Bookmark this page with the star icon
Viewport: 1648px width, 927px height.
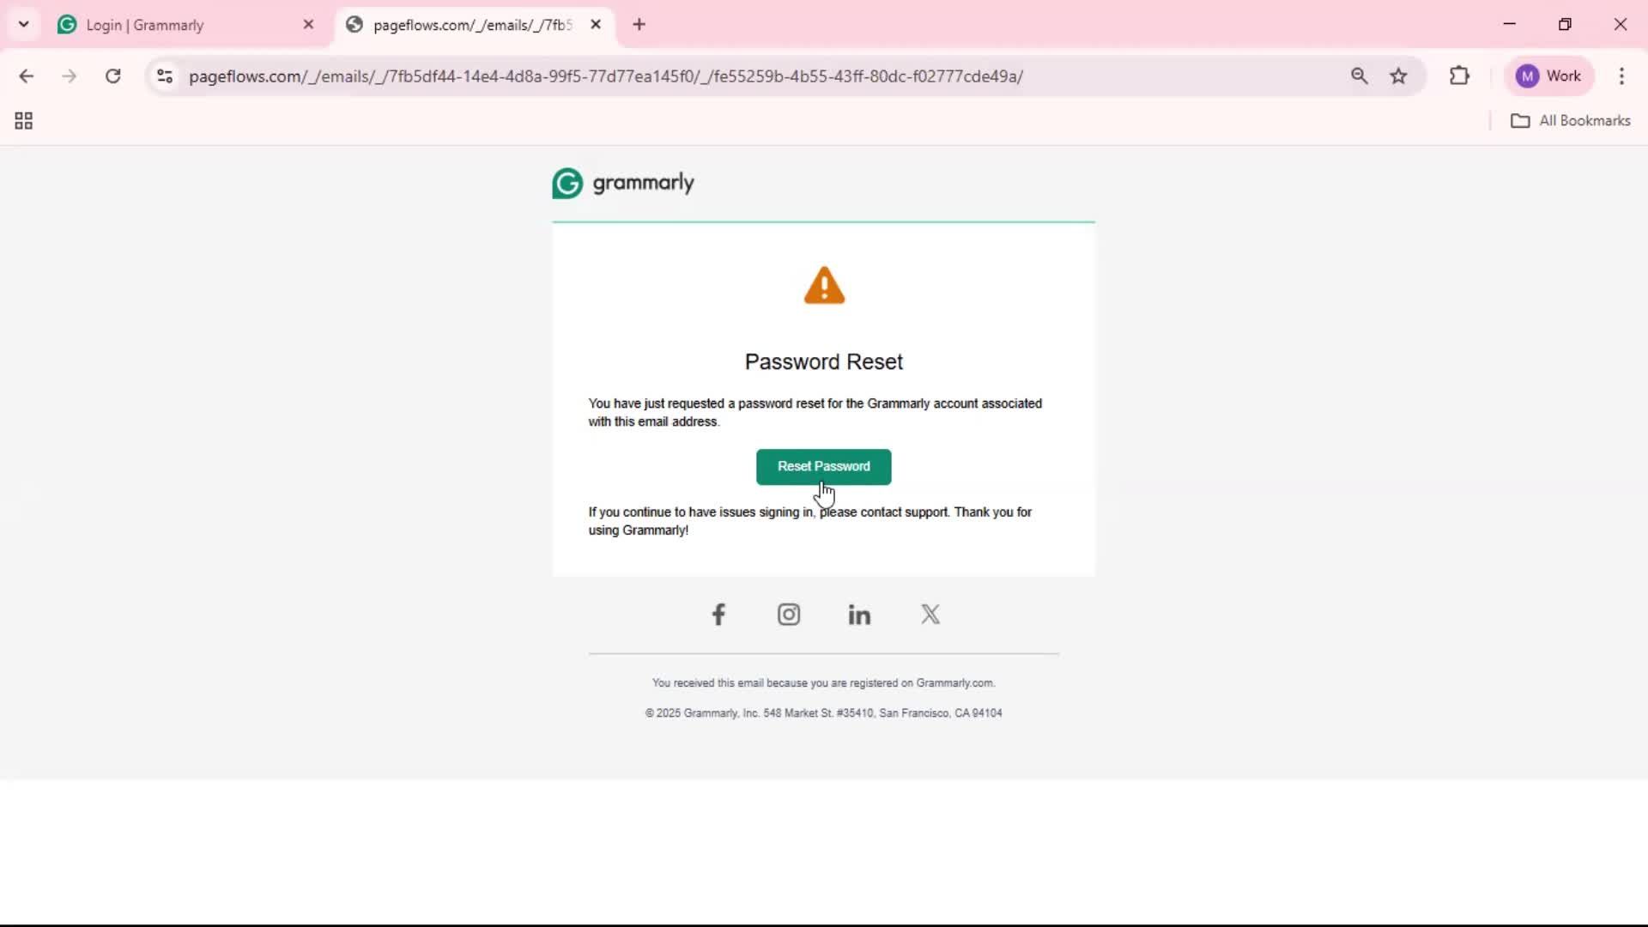pos(1398,76)
